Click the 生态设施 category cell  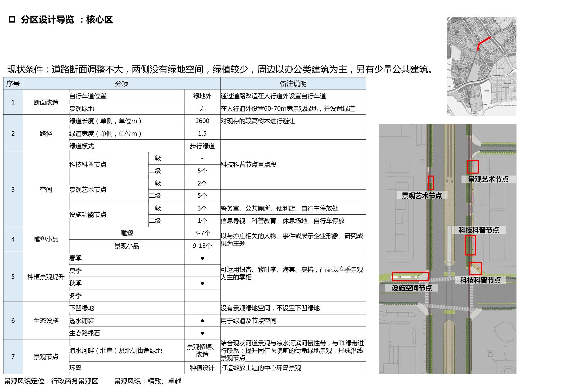(x=46, y=321)
